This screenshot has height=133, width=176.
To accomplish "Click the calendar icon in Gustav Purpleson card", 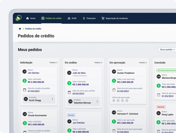I will click(x=114, y=90).
